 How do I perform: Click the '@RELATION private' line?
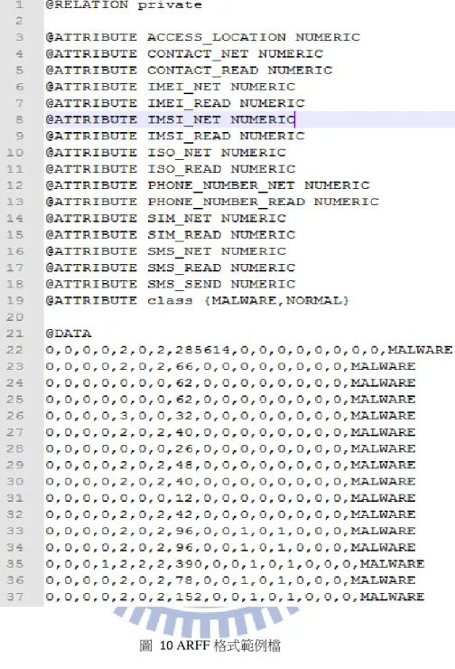click(x=124, y=5)
